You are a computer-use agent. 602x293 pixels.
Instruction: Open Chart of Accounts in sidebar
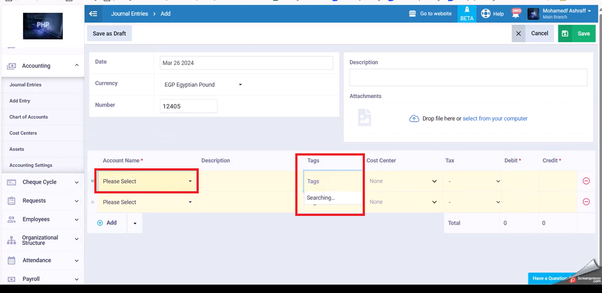[29, 117]
